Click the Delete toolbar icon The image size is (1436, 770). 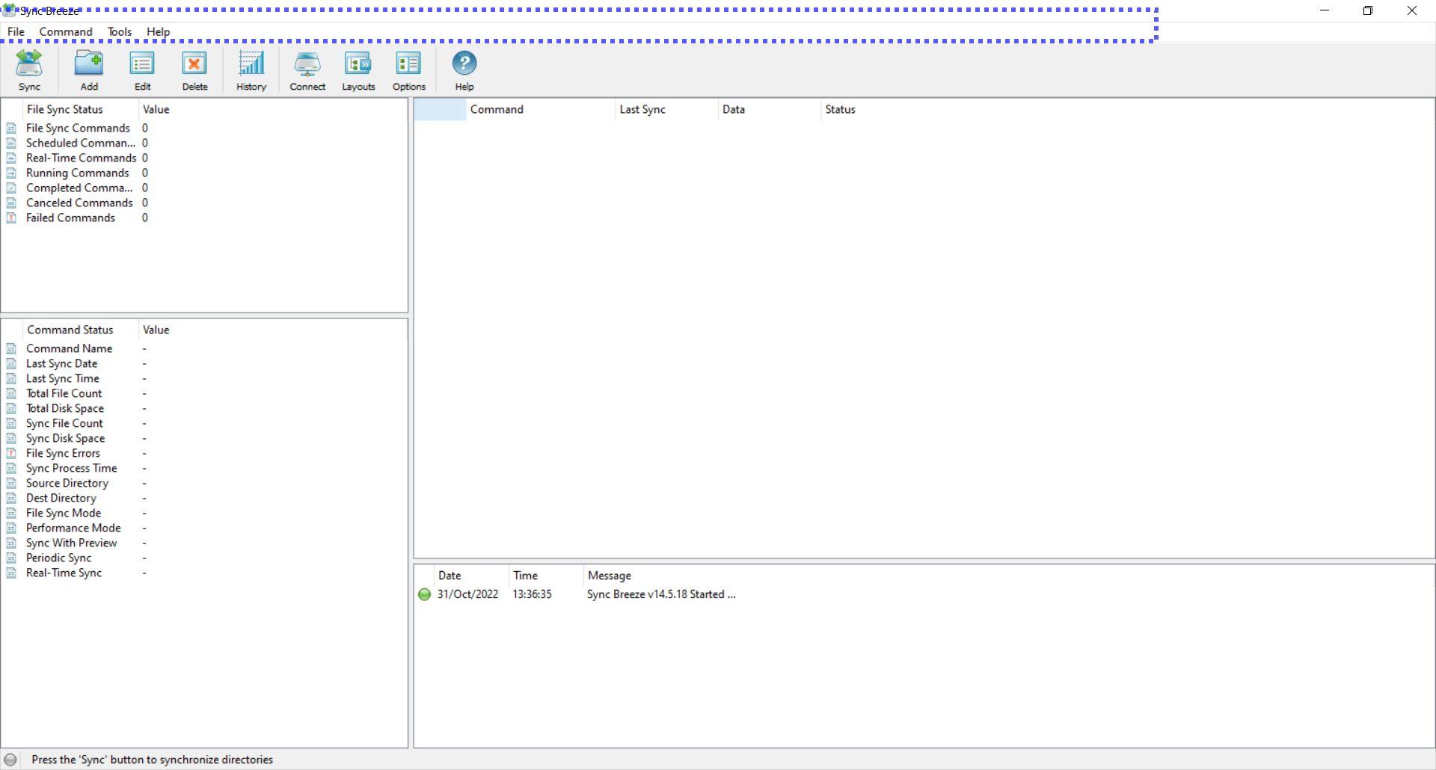[x=194, y=70]
